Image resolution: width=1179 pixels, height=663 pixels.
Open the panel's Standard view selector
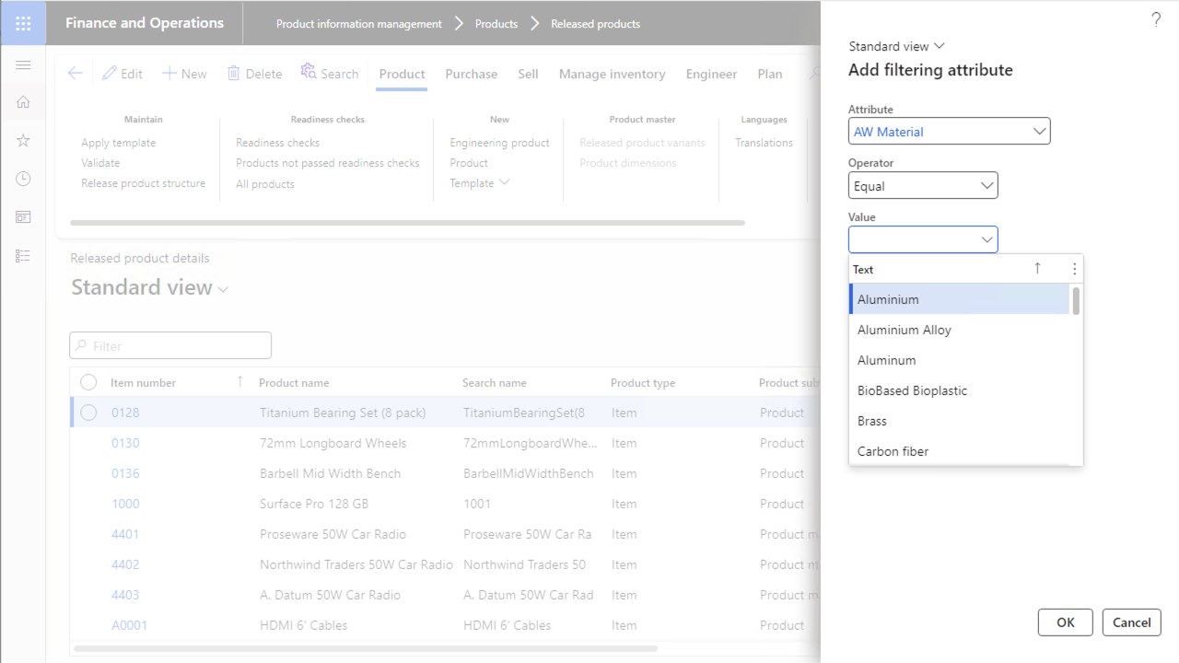tap(897, 46)
